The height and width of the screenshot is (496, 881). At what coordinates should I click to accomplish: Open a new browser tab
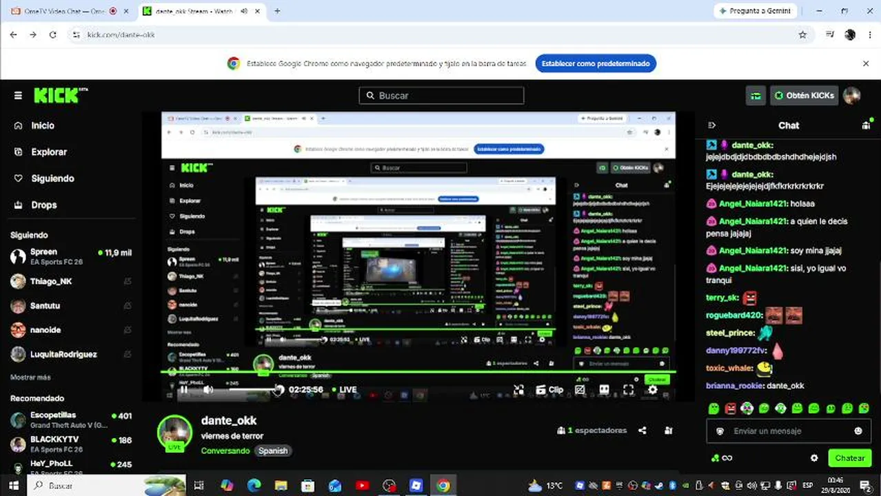(277, 11)
